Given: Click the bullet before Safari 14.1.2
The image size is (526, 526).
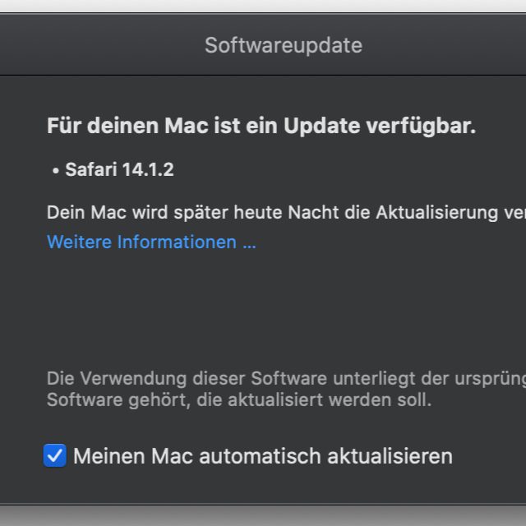Looking at the screenshot, I should tap(55, 171).
